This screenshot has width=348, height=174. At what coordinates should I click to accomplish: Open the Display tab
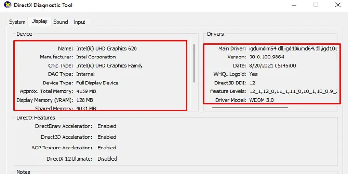39,21
